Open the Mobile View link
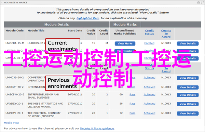The height and width of the screenshot is (132, 205). tap(11, 123)
